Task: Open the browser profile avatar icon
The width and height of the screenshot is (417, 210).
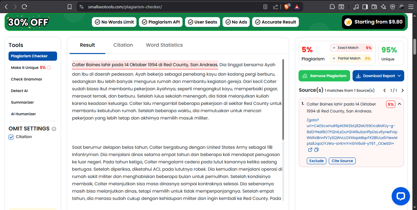Action: 402,7
